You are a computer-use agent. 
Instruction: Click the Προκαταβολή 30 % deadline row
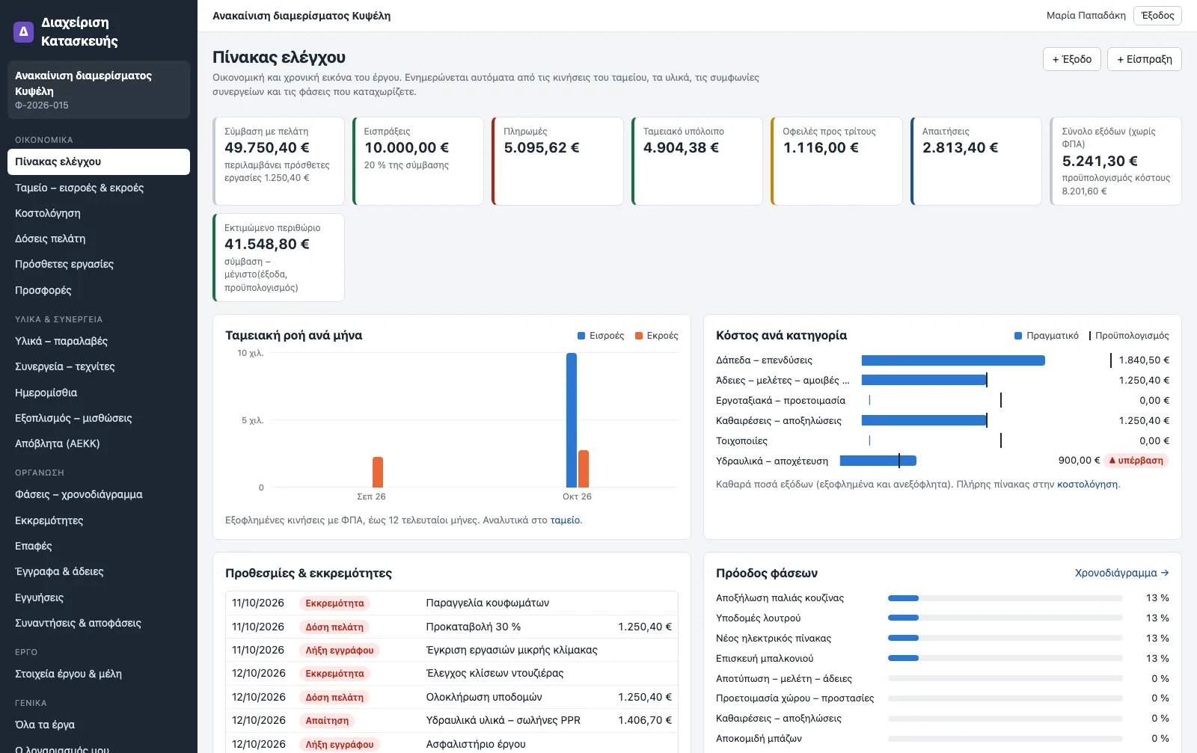[x=452, y=627]
